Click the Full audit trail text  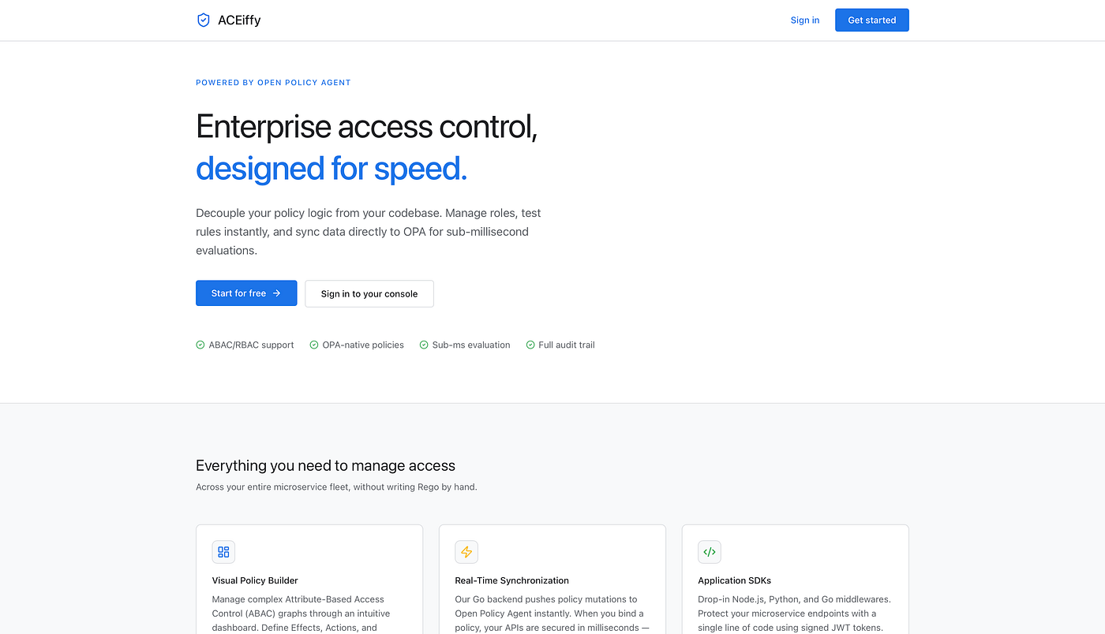tap(567, 345)
